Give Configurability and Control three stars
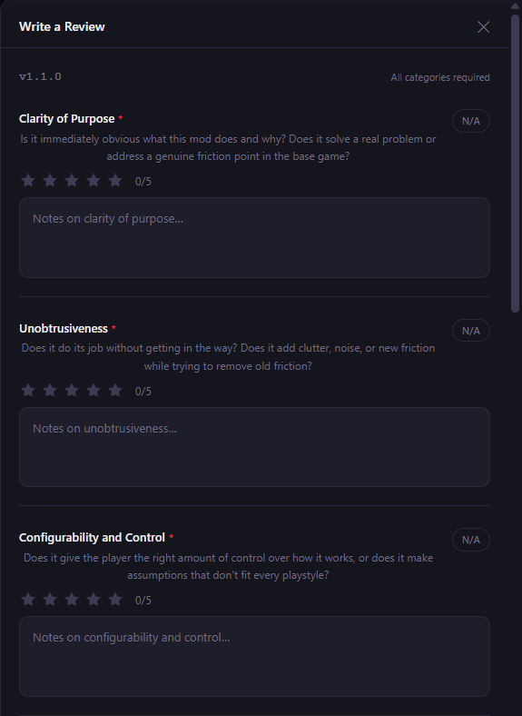 (72, 600)
